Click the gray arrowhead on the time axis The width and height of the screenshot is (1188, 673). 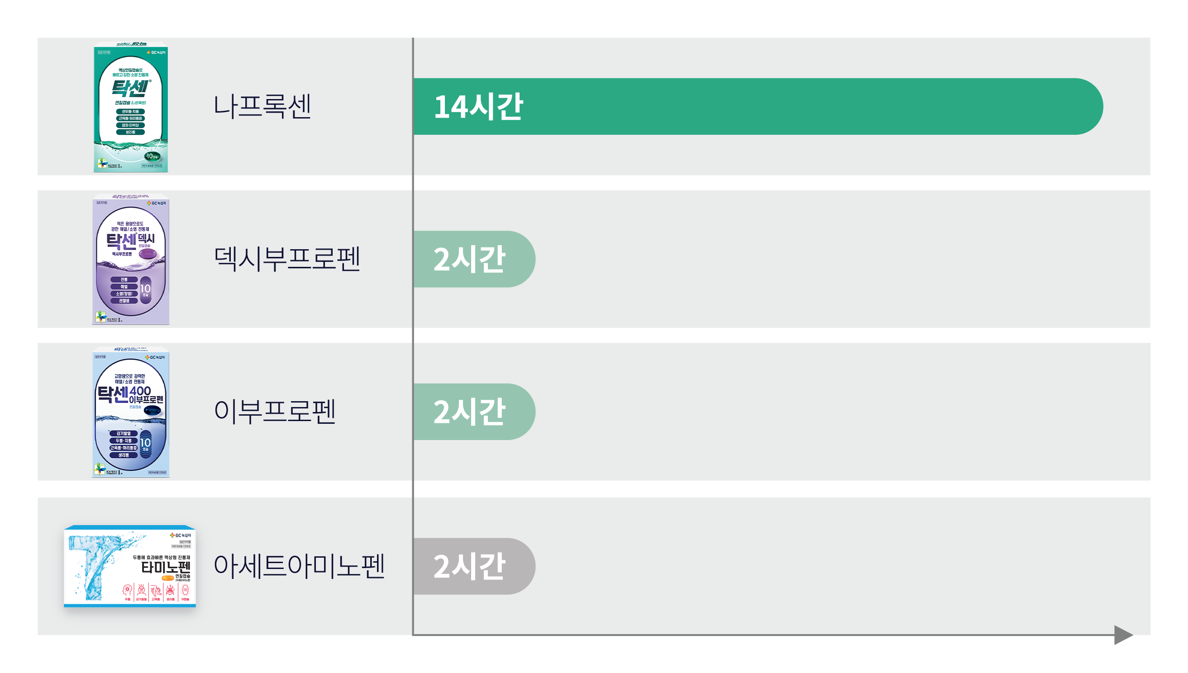point(1123,635)
